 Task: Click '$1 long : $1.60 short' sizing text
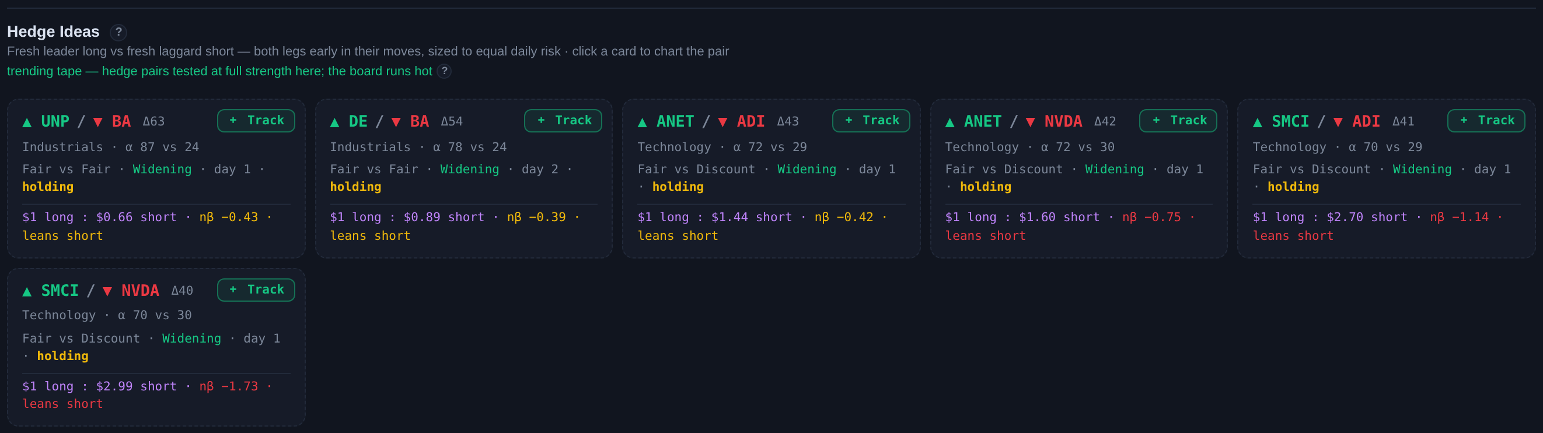[1022, 218]
